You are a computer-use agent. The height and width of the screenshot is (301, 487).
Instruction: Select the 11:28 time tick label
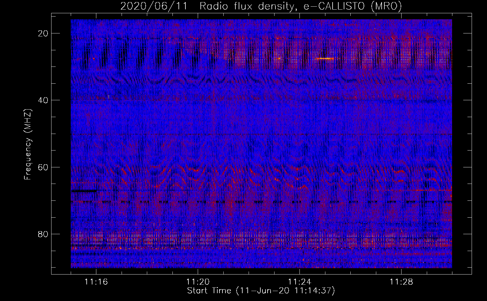coord(402,282)
